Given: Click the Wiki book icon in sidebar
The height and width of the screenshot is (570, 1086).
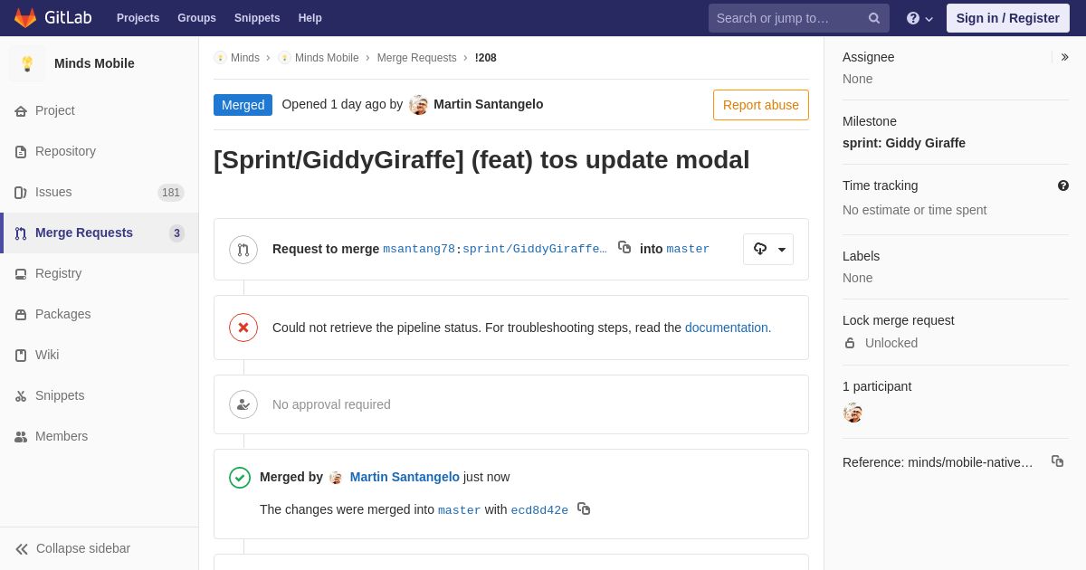Looking at the screenshot, I should tap(21, 356).
